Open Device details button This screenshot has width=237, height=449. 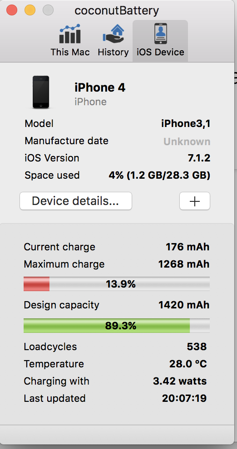click(x=76, y=201)
